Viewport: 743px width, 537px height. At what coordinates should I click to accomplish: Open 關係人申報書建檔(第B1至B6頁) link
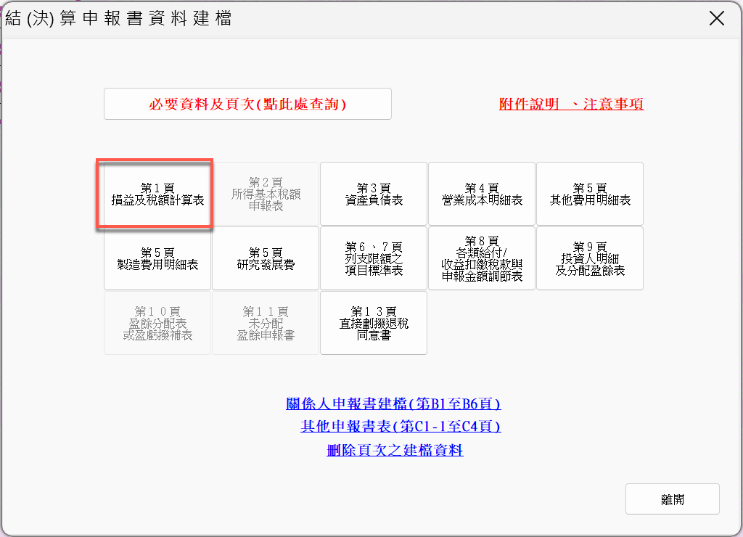point(393,403)
